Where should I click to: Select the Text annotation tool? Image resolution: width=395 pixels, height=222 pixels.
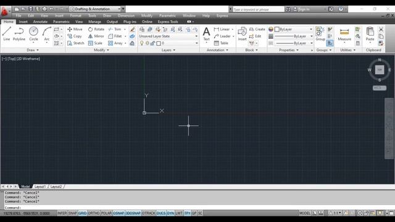click(x=206, y=34)
